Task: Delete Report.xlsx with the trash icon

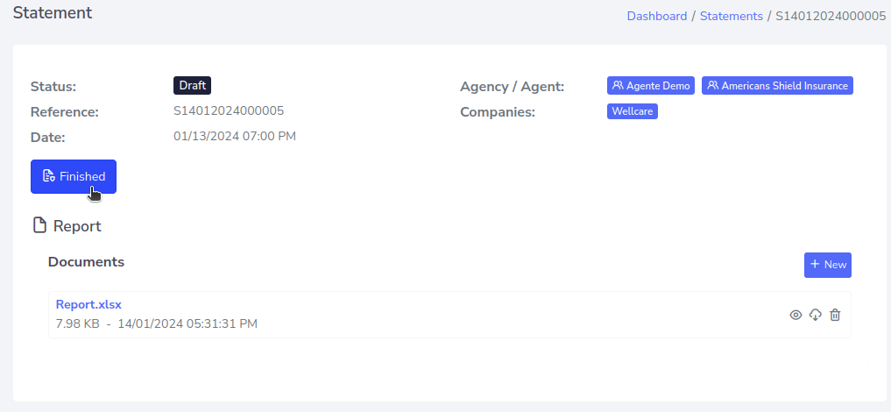Action: 835,315
